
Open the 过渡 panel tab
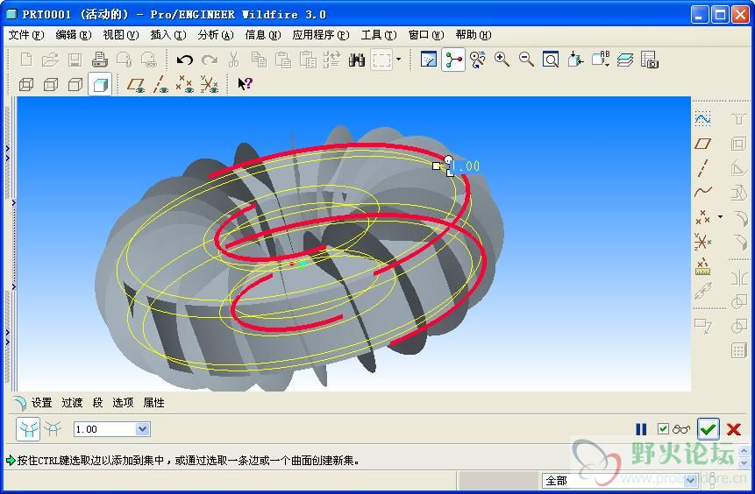[x=72, y=403]
